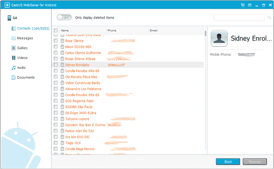The image size is (274, 169).
Task: Select the Carlos Cliente Guilherme contact
Action: tap(83, 53)
